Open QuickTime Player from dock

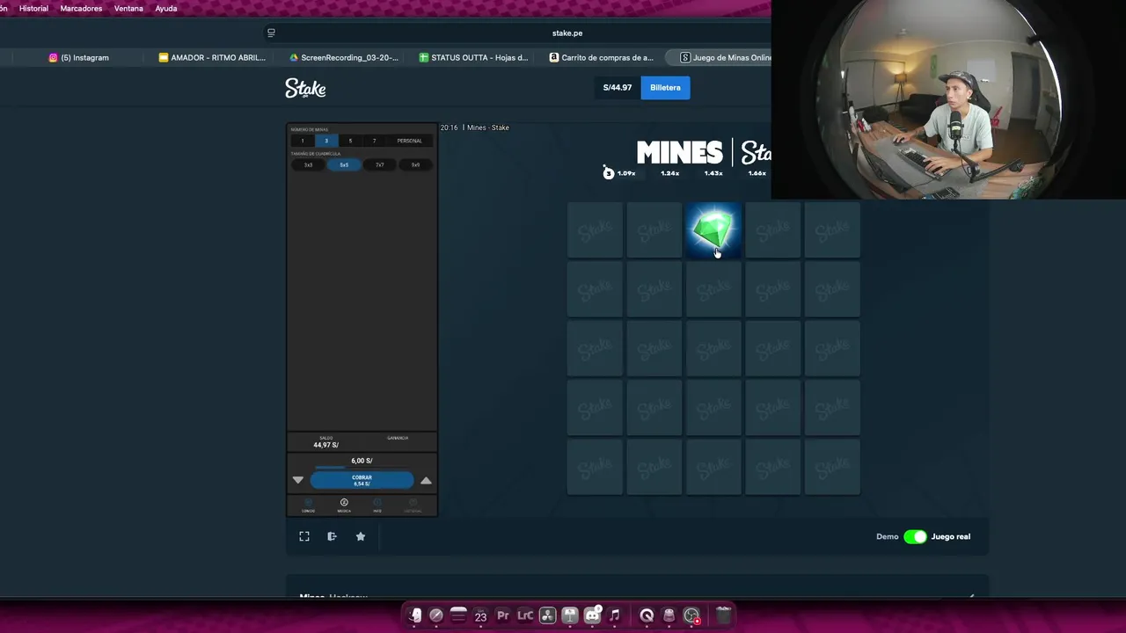[x=647, y=615]
